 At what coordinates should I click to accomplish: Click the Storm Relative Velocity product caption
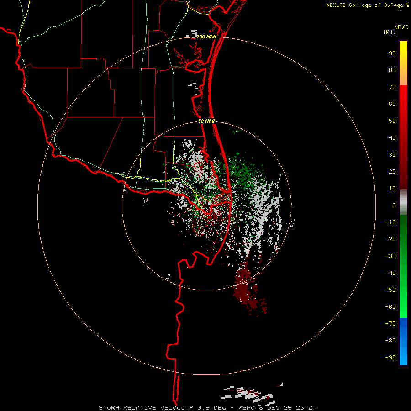pos(208,408)
